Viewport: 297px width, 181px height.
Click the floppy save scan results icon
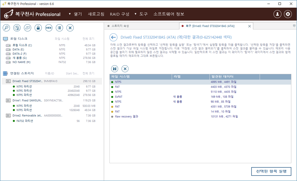(115, 69)
